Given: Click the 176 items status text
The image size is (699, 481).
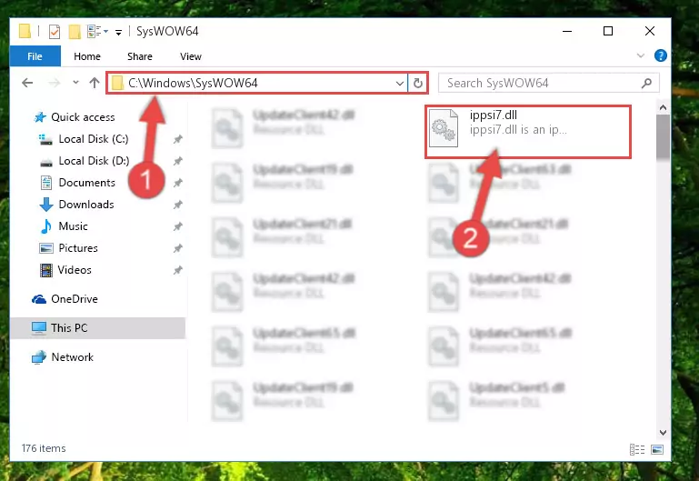Looking at the screenshot, I should [x=44, y=448].
